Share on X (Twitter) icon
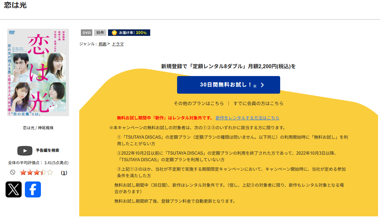Viewport: 380px width, 218px height. [13, 189]
